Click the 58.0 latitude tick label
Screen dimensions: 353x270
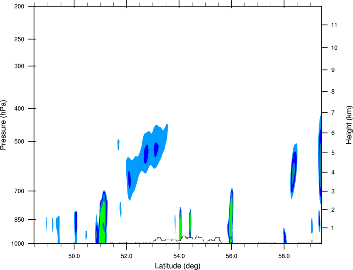[x=284, y=256]
